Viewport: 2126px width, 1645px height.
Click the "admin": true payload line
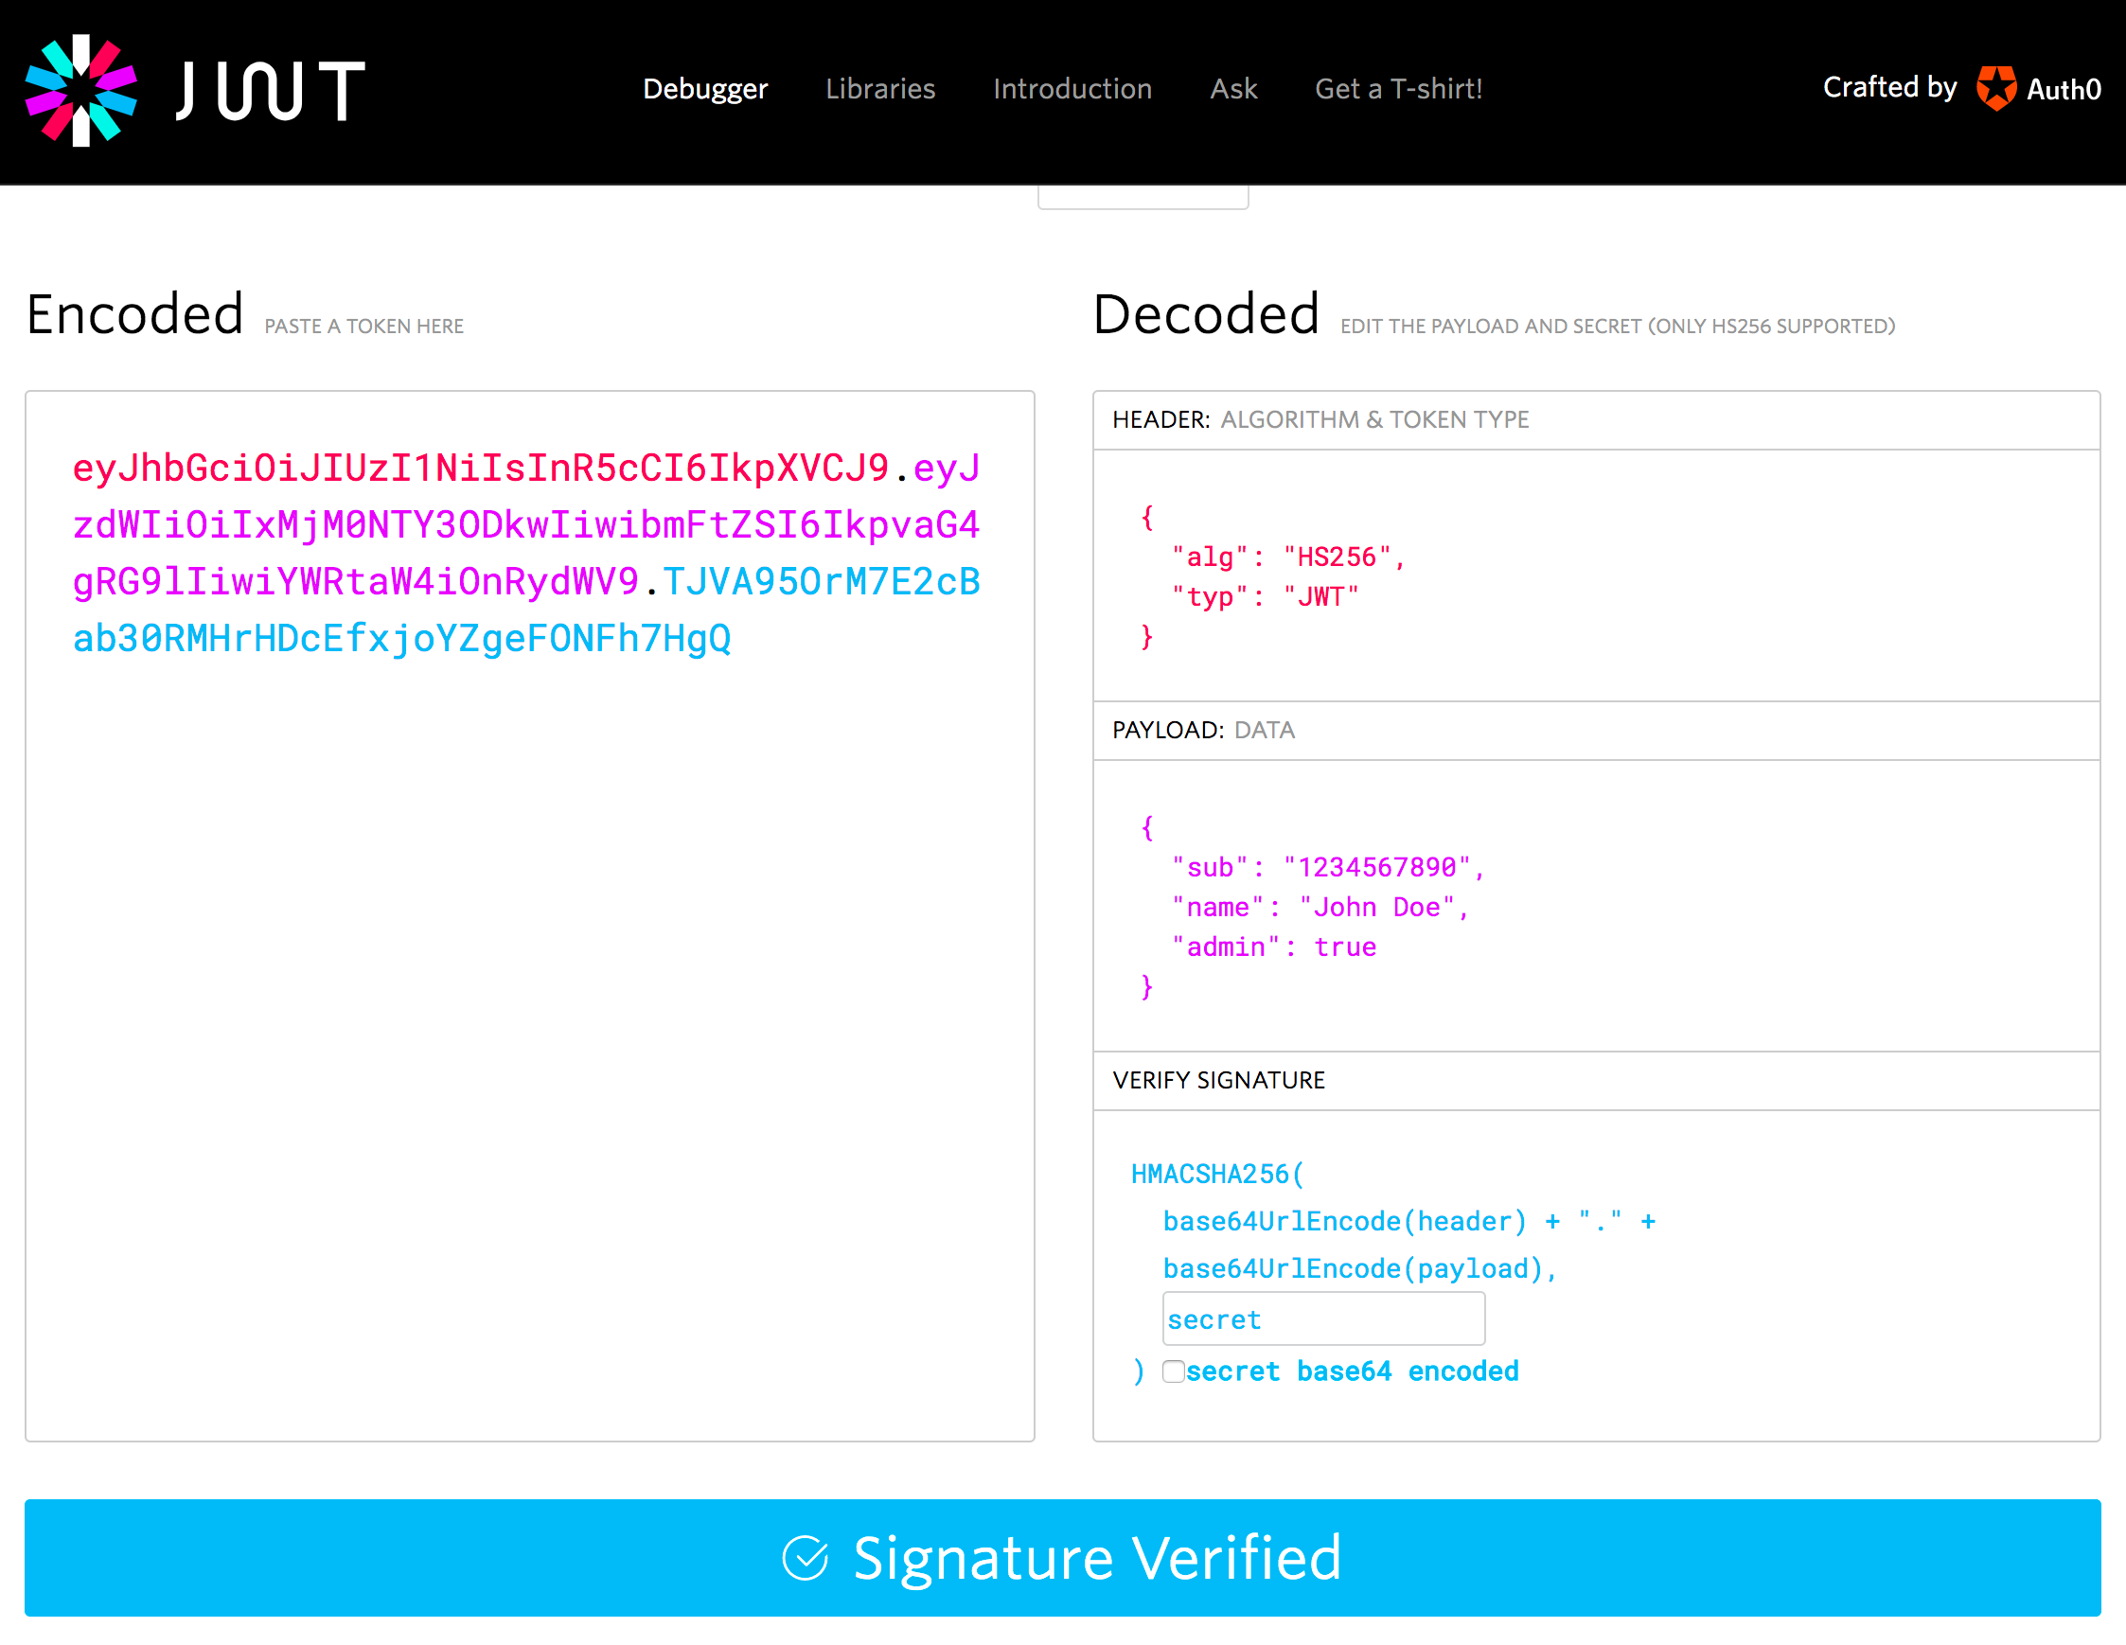click(x=1274, y=947)
